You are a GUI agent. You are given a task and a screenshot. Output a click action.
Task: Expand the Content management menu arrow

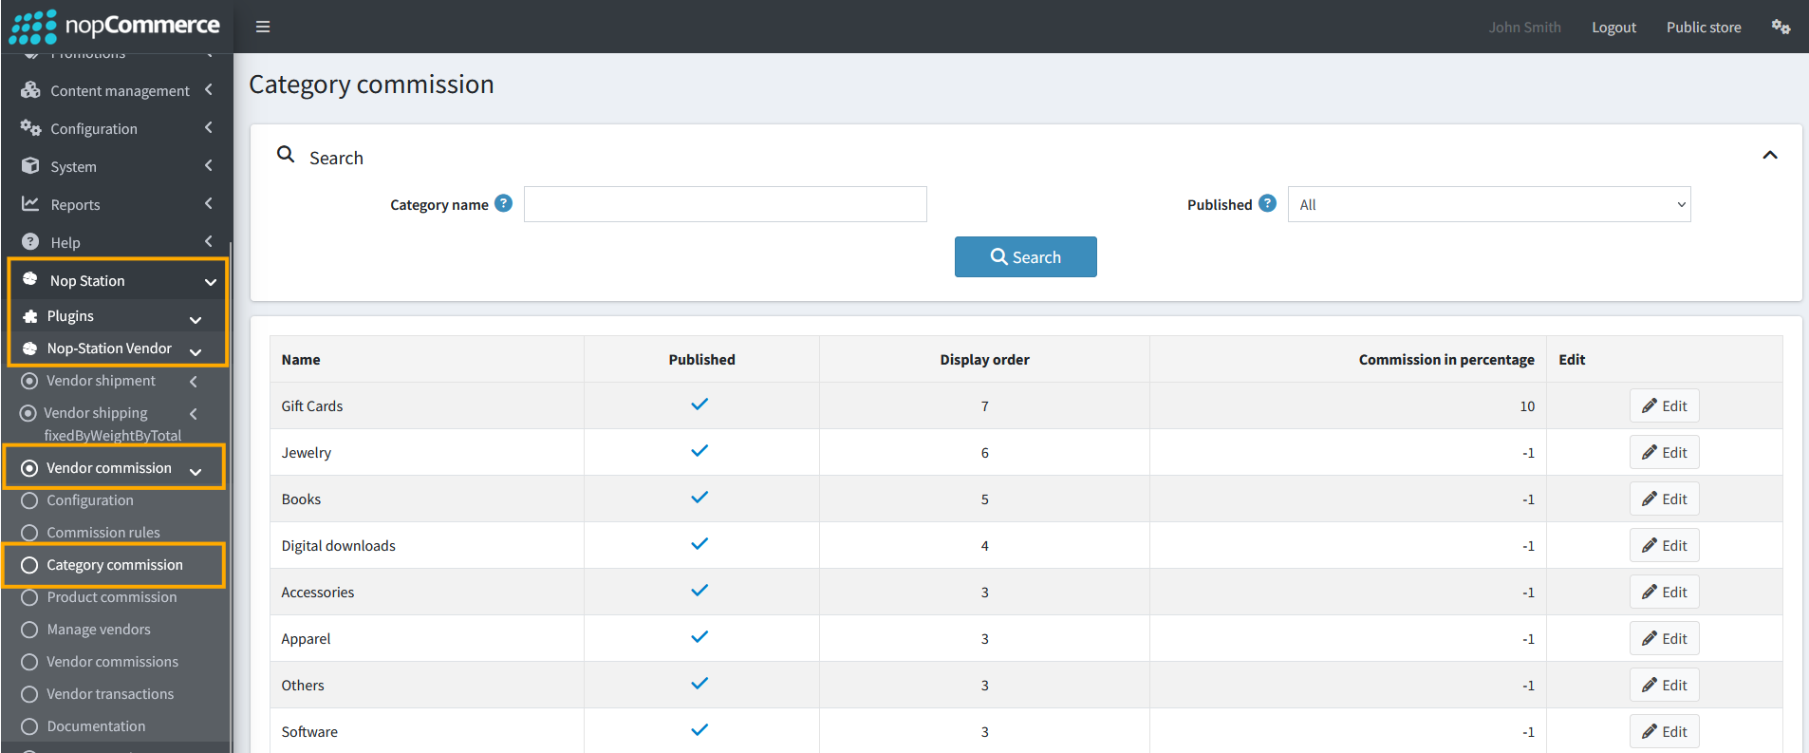tap(208, 89)
